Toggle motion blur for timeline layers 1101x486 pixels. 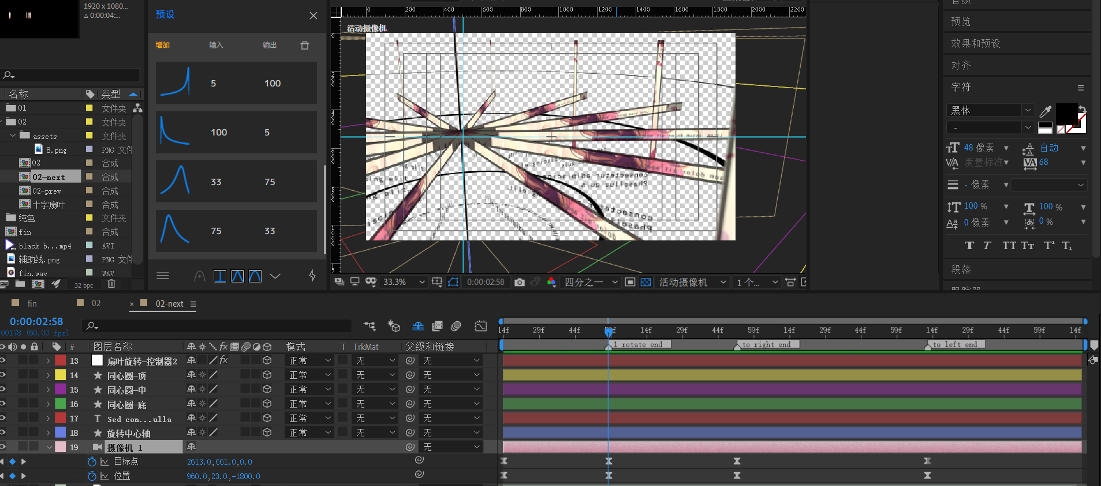[456, 326]
